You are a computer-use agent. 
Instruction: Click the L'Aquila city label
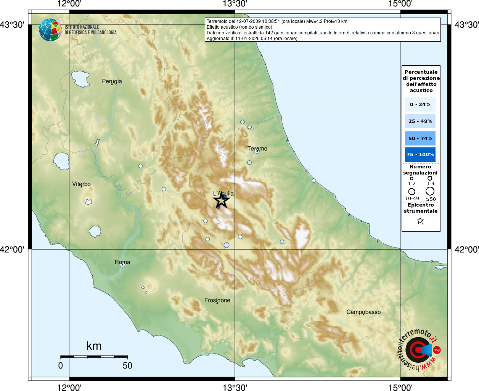223,193
